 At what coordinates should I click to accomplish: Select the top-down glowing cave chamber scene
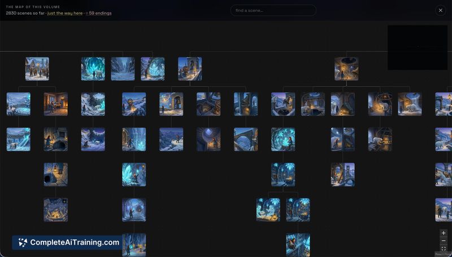pyautogui.click(x=55, y=210)
